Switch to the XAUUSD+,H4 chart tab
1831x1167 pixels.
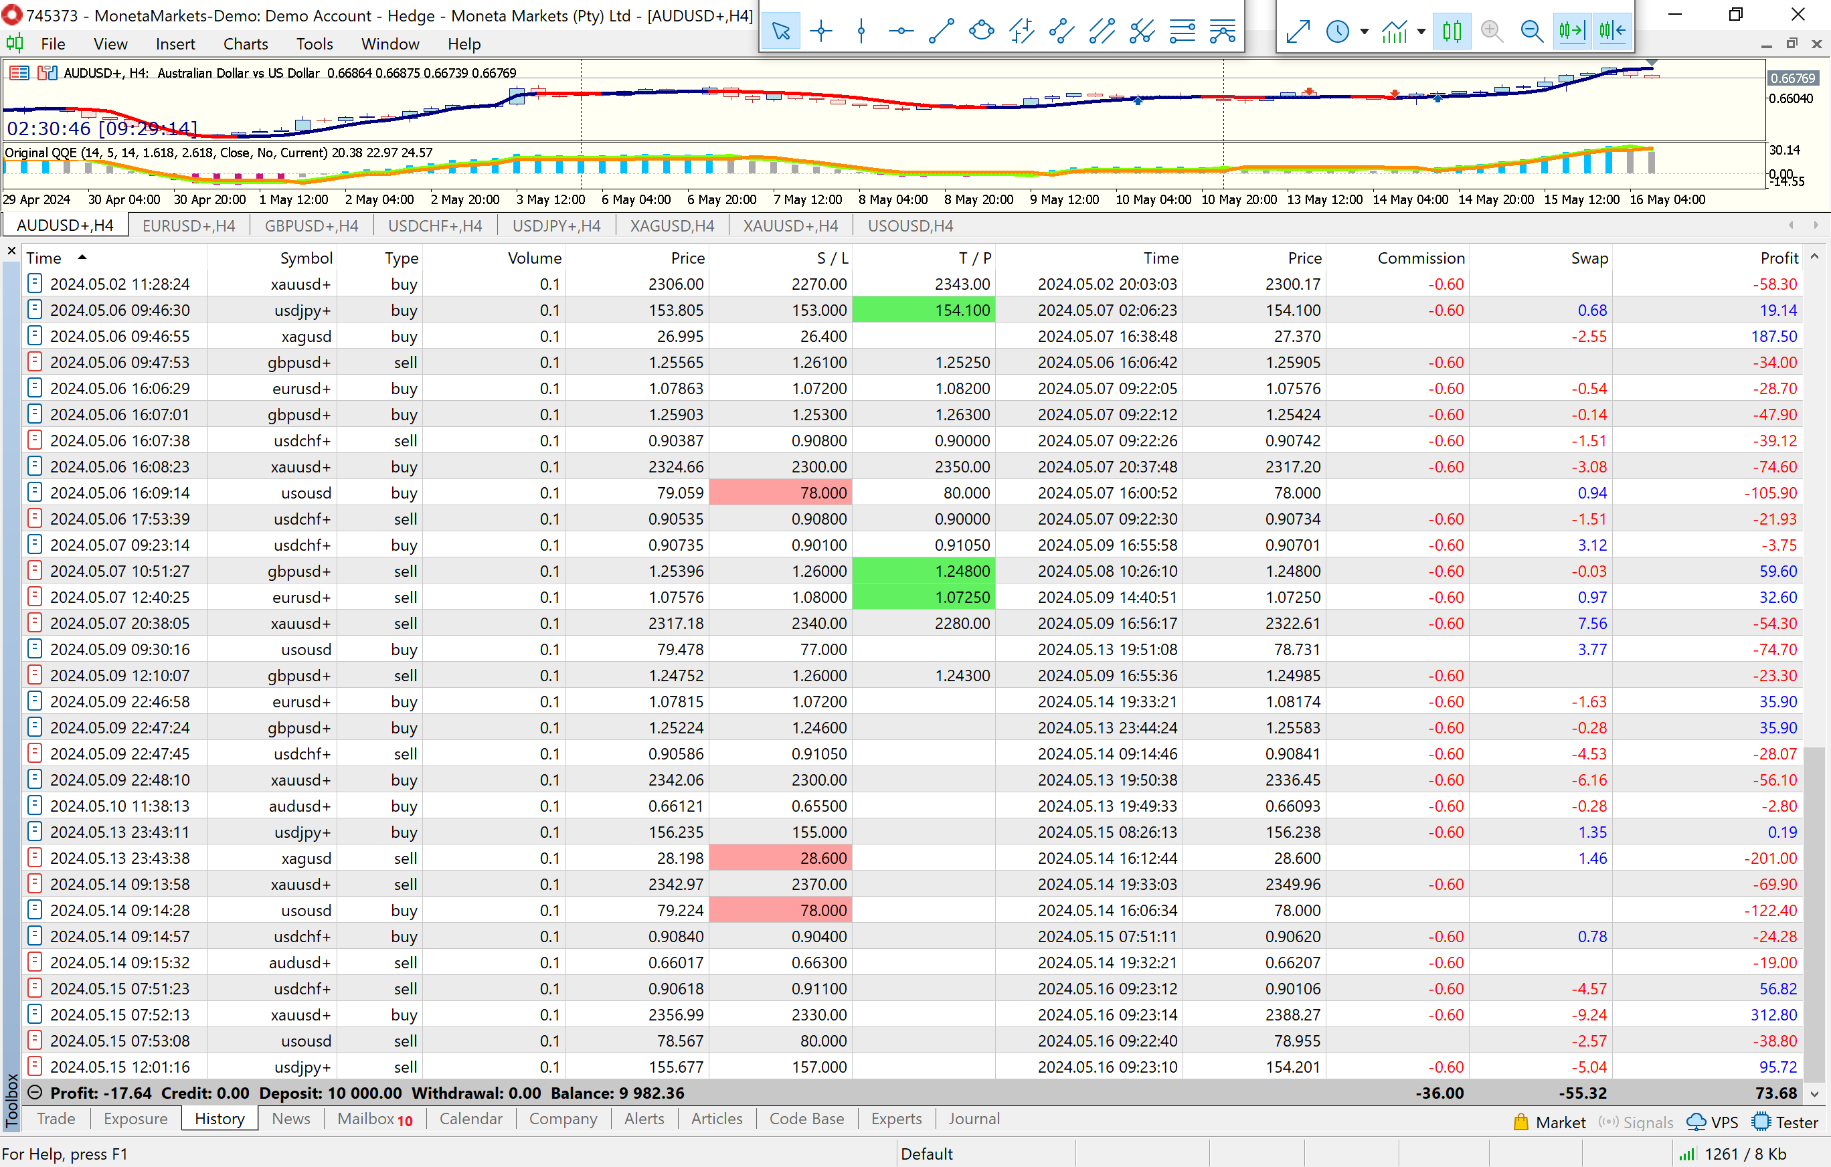(790, 226)
